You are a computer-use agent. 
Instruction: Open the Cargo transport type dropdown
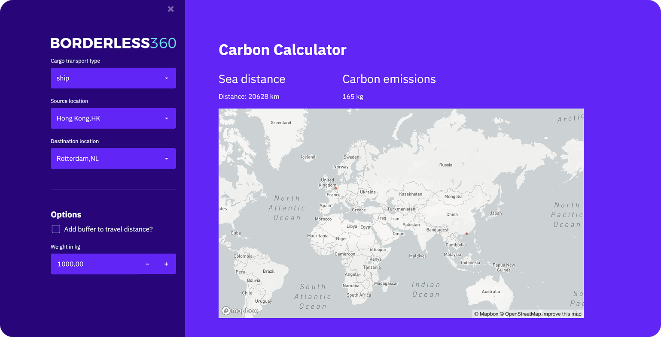click(113, 78)
